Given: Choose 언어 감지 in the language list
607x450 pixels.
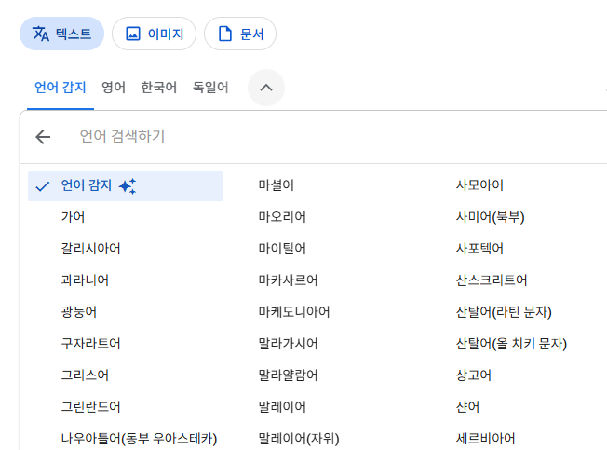Looking at the screenshot, I should [x=126, y=186].
